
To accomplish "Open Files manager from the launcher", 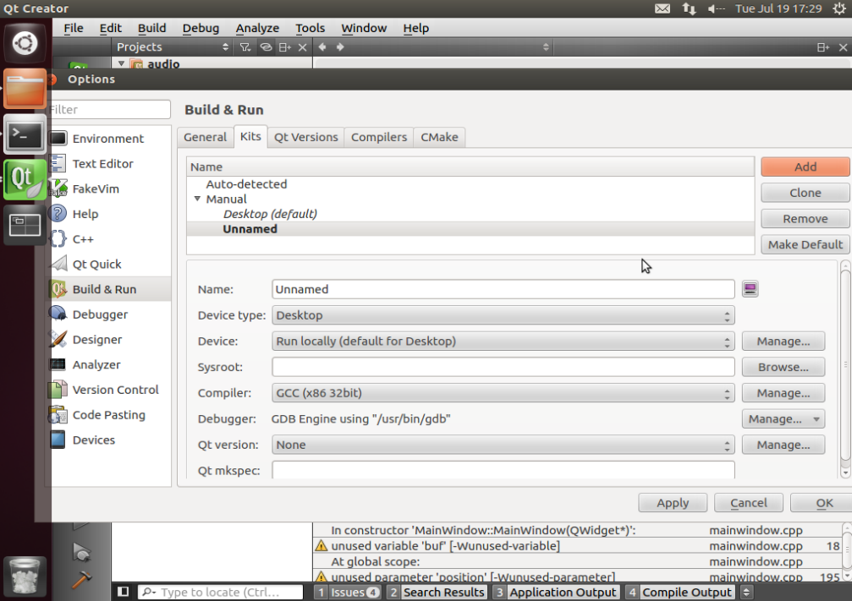I will (x=25, y=88).
